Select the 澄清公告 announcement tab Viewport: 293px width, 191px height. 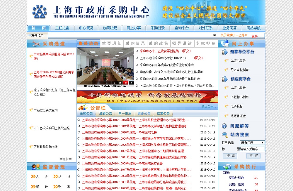tap(105, 114)
